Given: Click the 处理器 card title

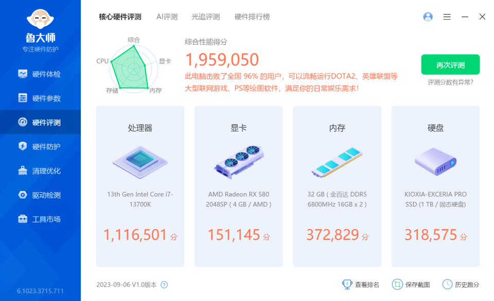Looking at the screenshot, I should tap(140, 128).
